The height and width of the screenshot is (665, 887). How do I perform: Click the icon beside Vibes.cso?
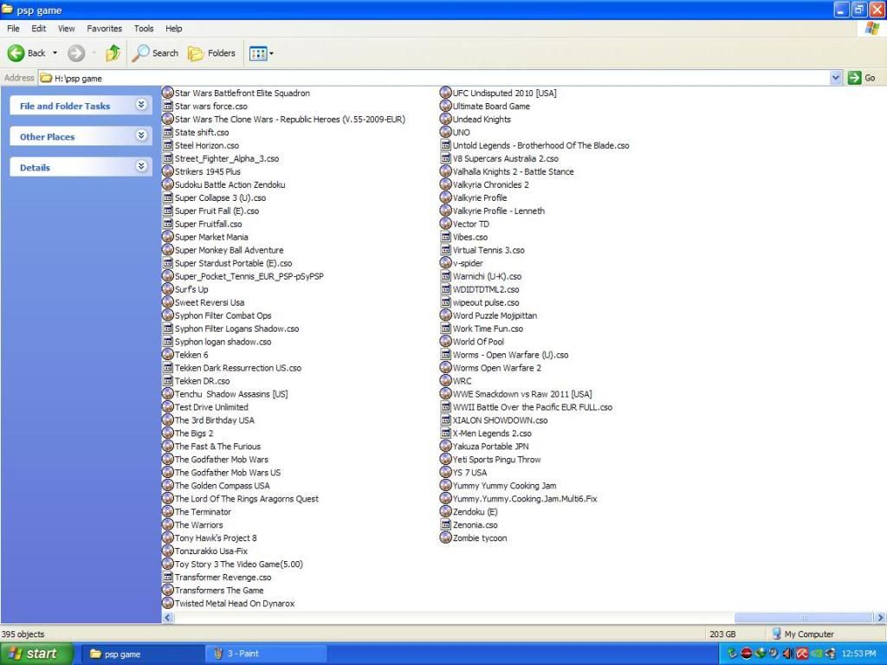click(x=446, y=237)
